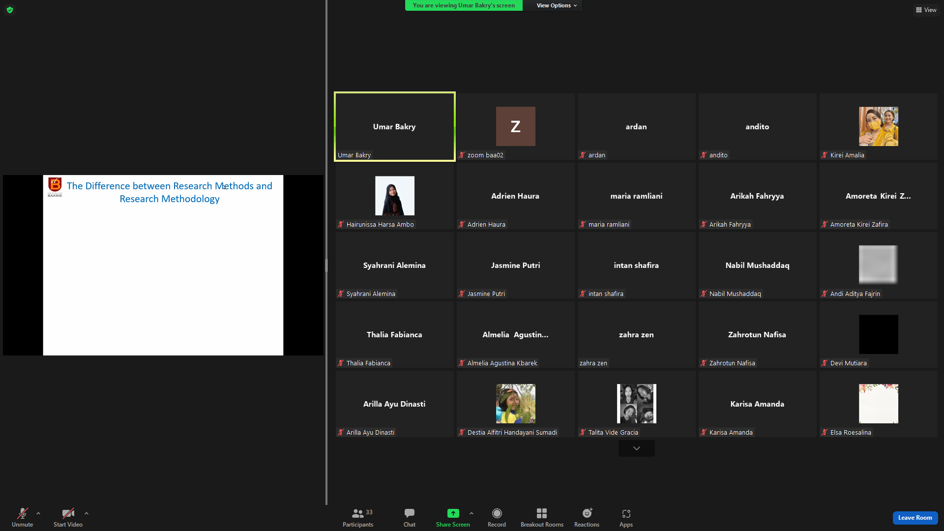
Task: Select Kirei Amalia's profile photo
Action: click(879, 126)
